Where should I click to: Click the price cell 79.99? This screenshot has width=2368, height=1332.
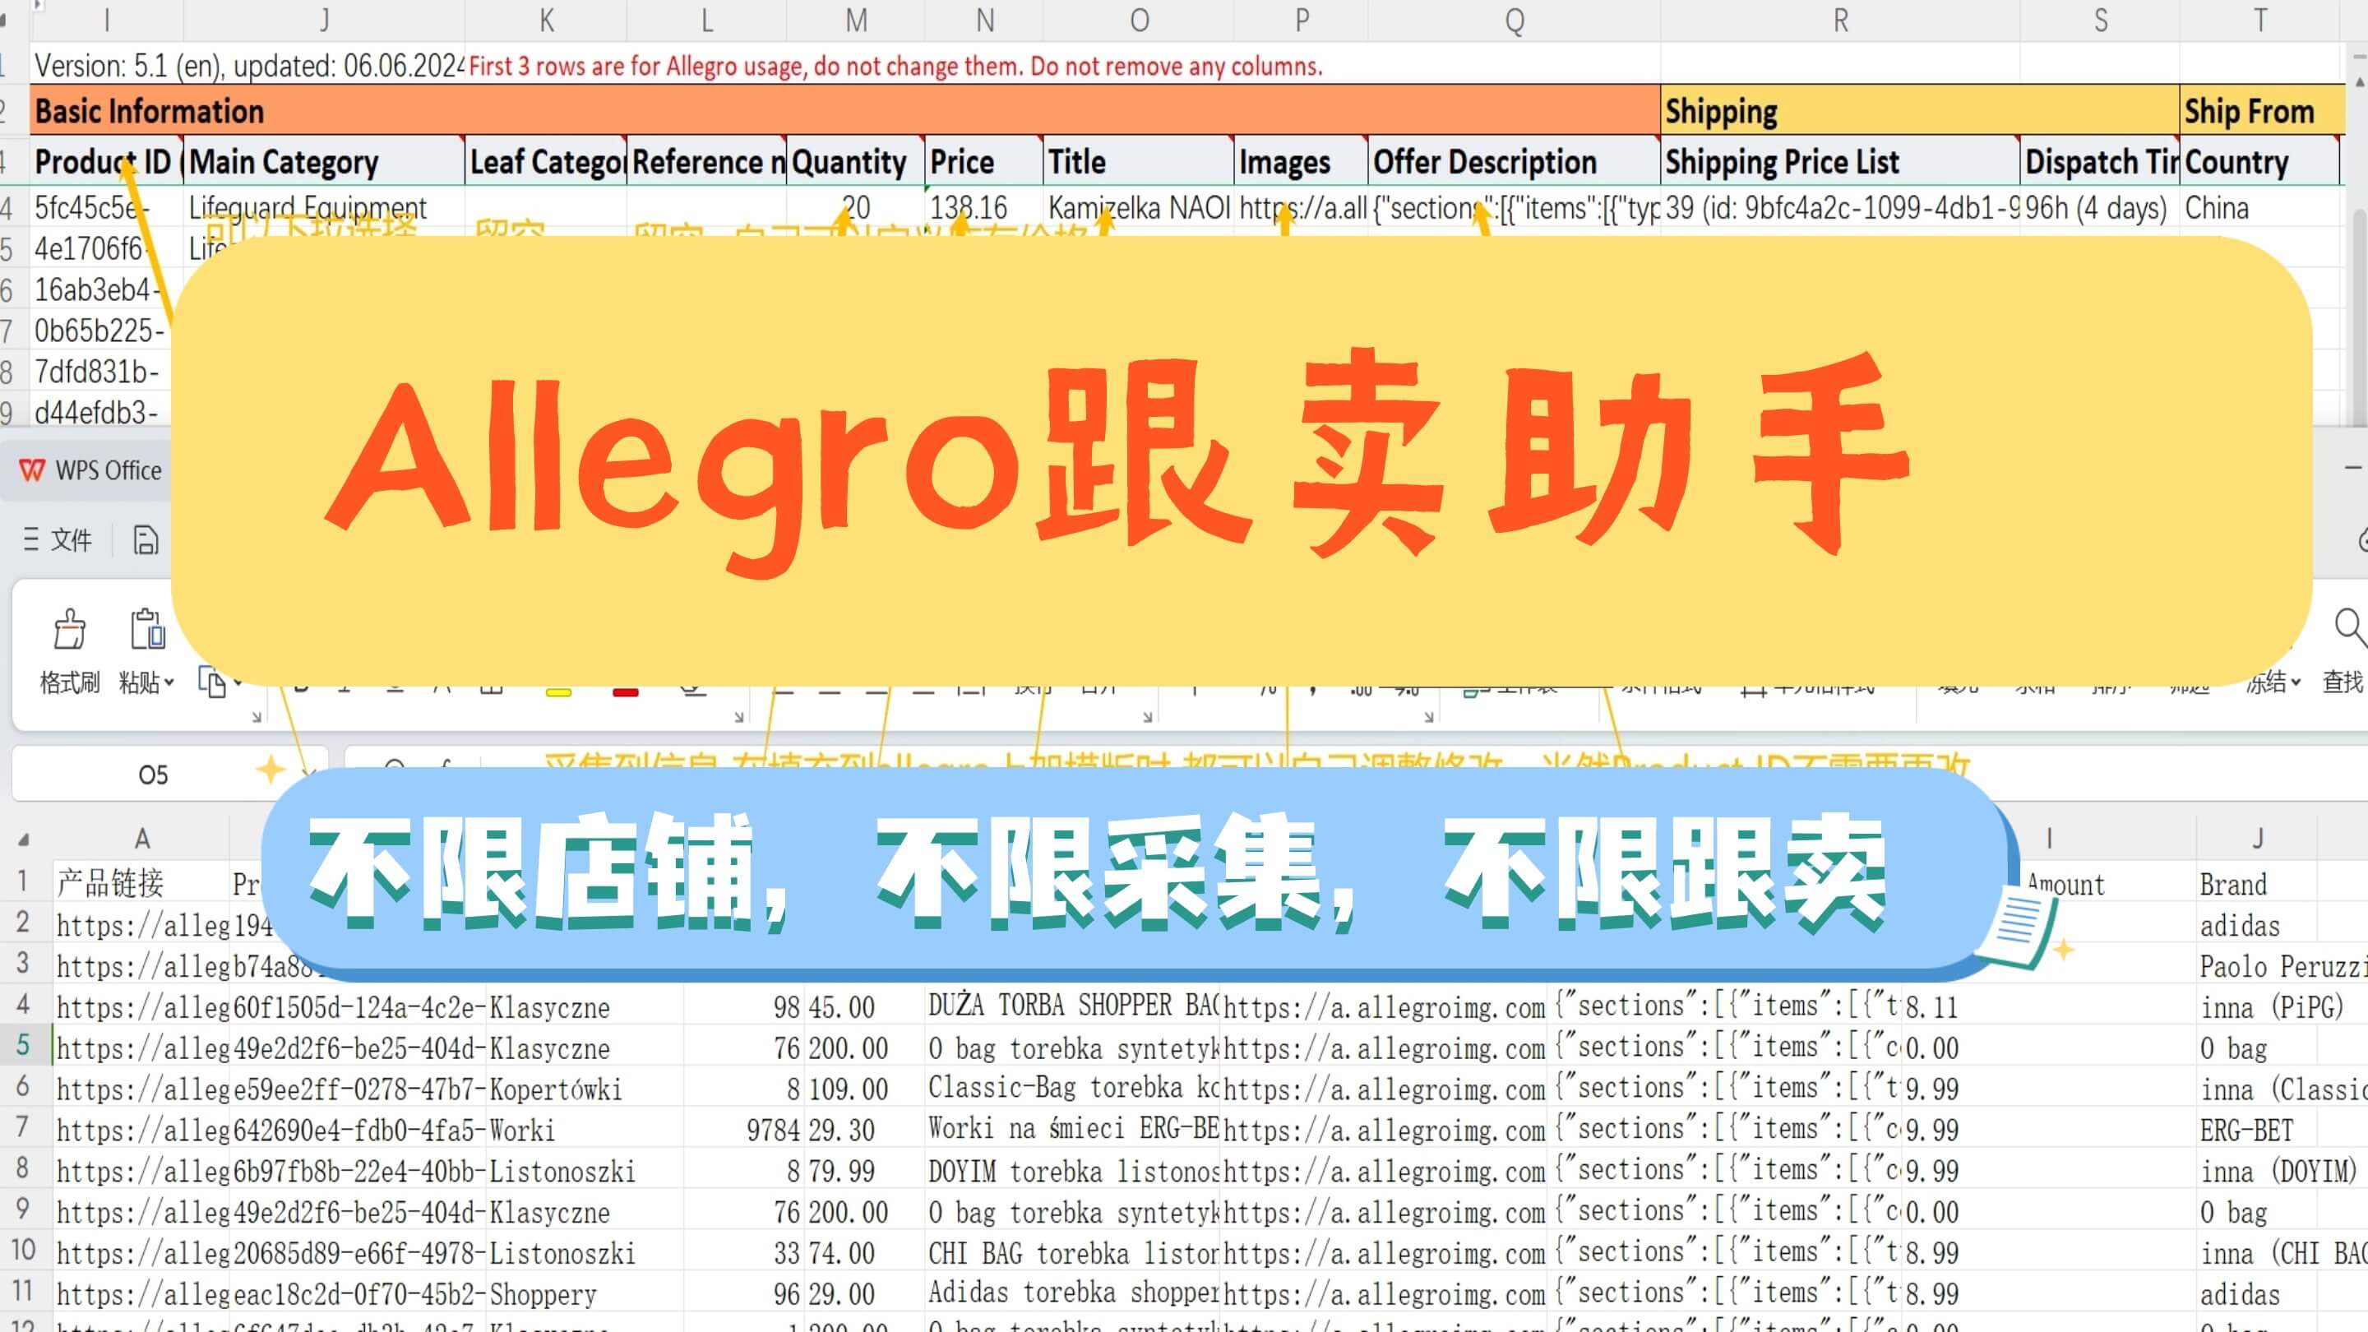pyautogui.click(x=864, y=1171)
